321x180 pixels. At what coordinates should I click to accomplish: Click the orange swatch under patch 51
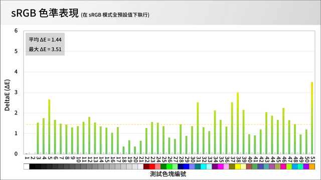[x=312, y=166]
